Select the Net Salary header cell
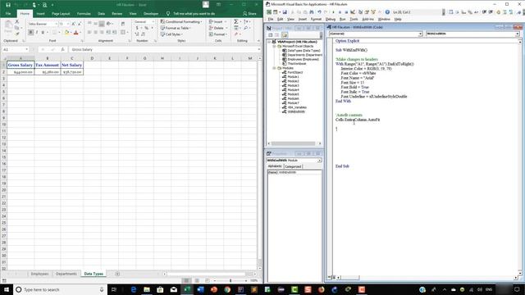Viewport: 525px width, 295px height. (x=71, y=65)
